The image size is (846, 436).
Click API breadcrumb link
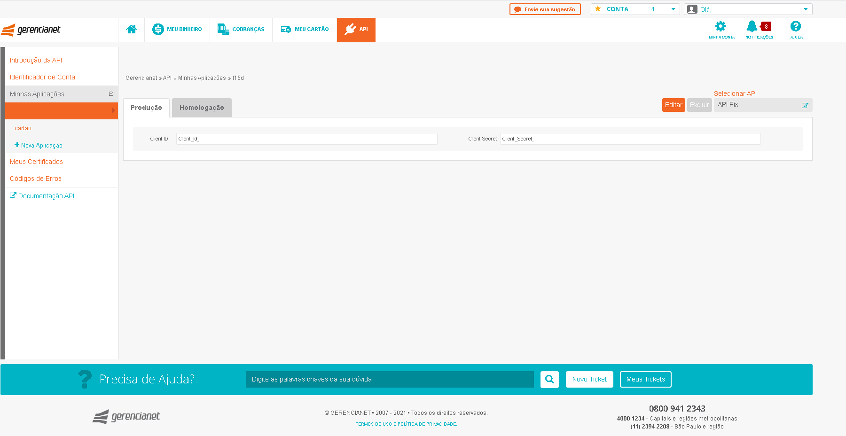167,78
